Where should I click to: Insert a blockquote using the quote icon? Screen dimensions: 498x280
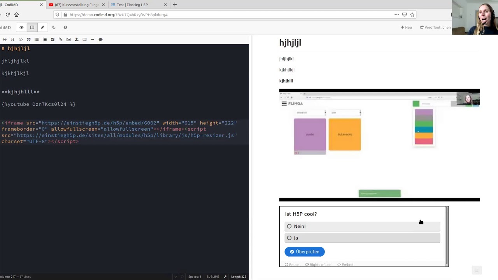28,39
